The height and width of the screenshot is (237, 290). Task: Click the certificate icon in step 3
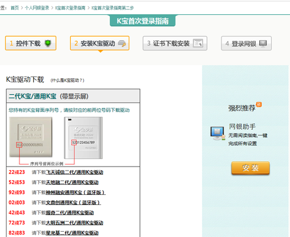point(198,43)
